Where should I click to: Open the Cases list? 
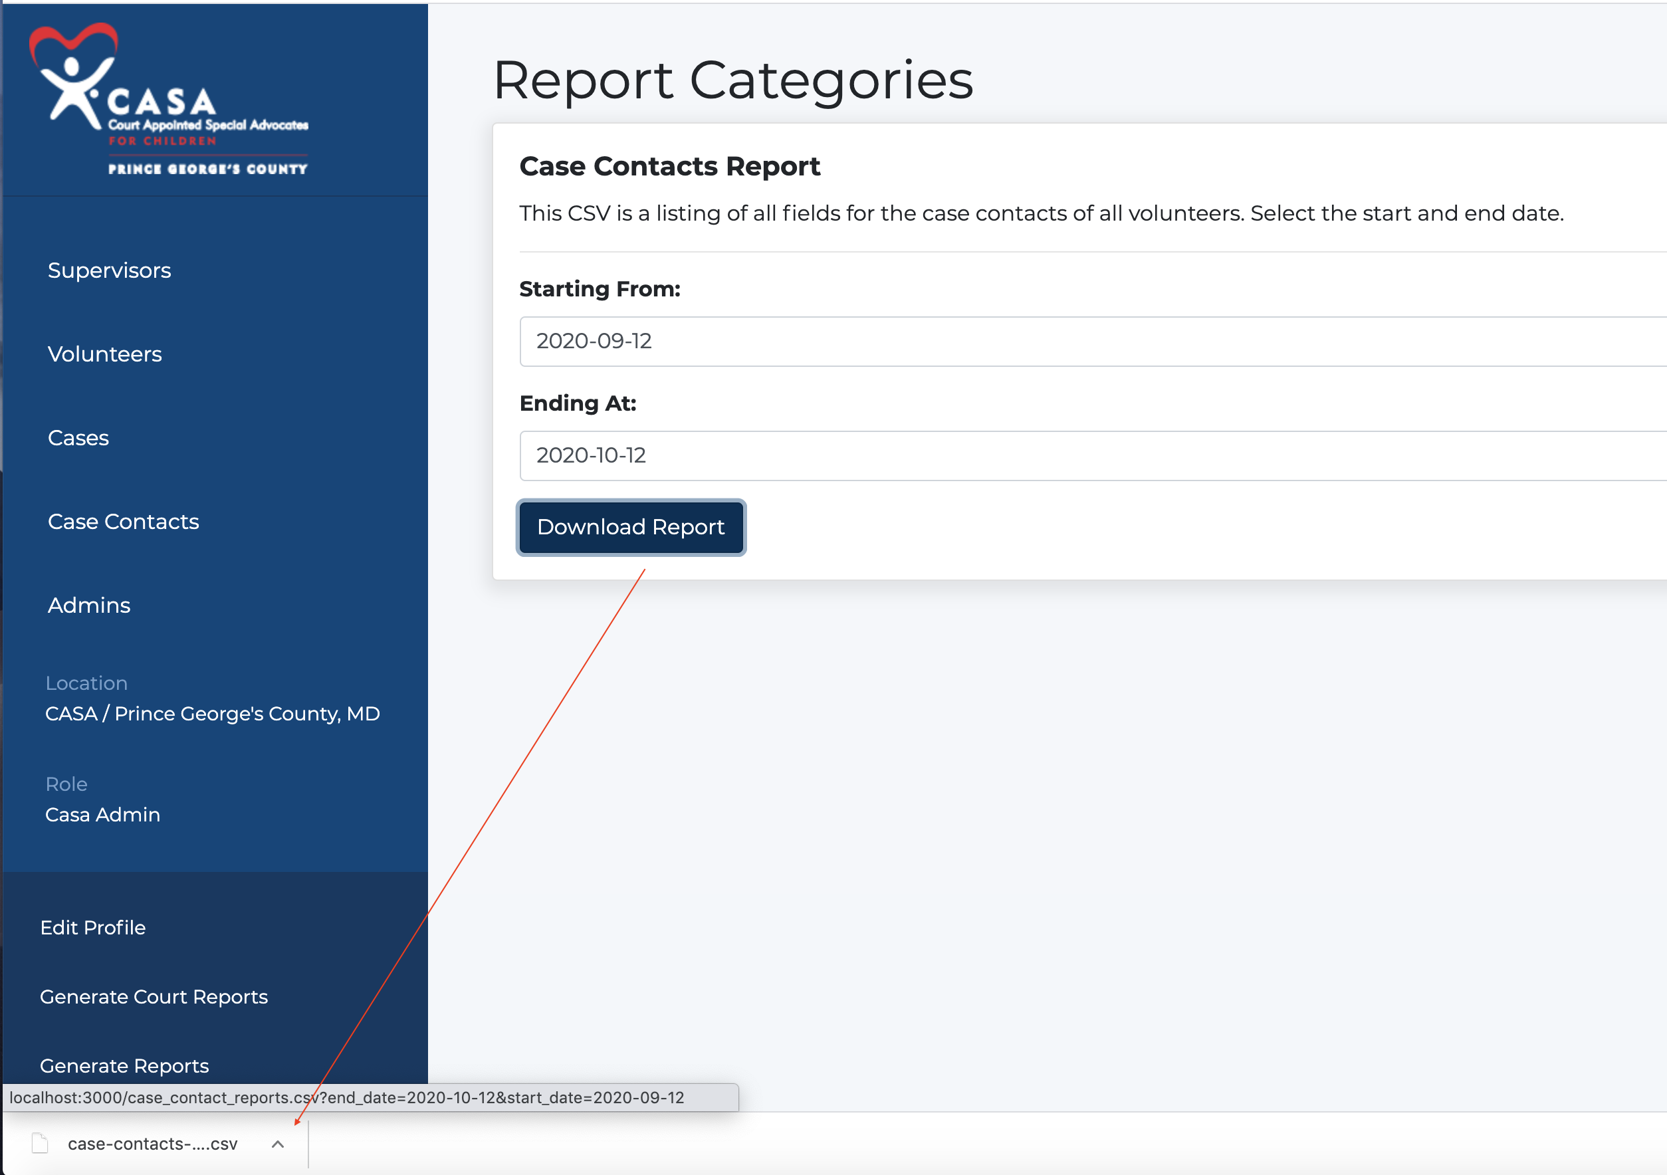point(78,437)
